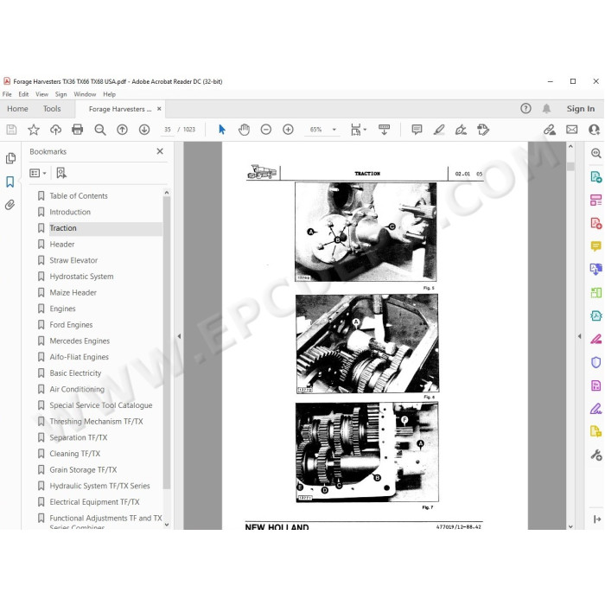Open the Sign document tool
Image resolution: width=605 pixels, height=605 pixels.
[x=461, y=130]
